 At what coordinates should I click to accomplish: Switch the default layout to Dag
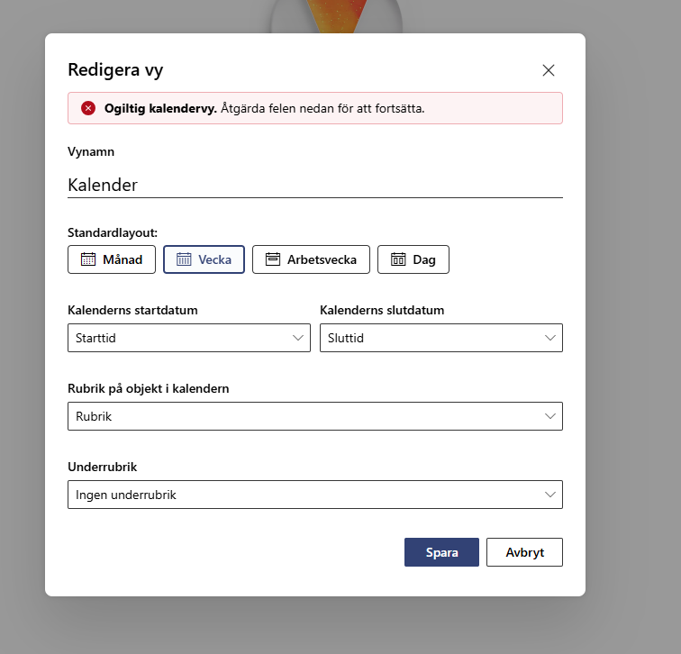point(413,259)
